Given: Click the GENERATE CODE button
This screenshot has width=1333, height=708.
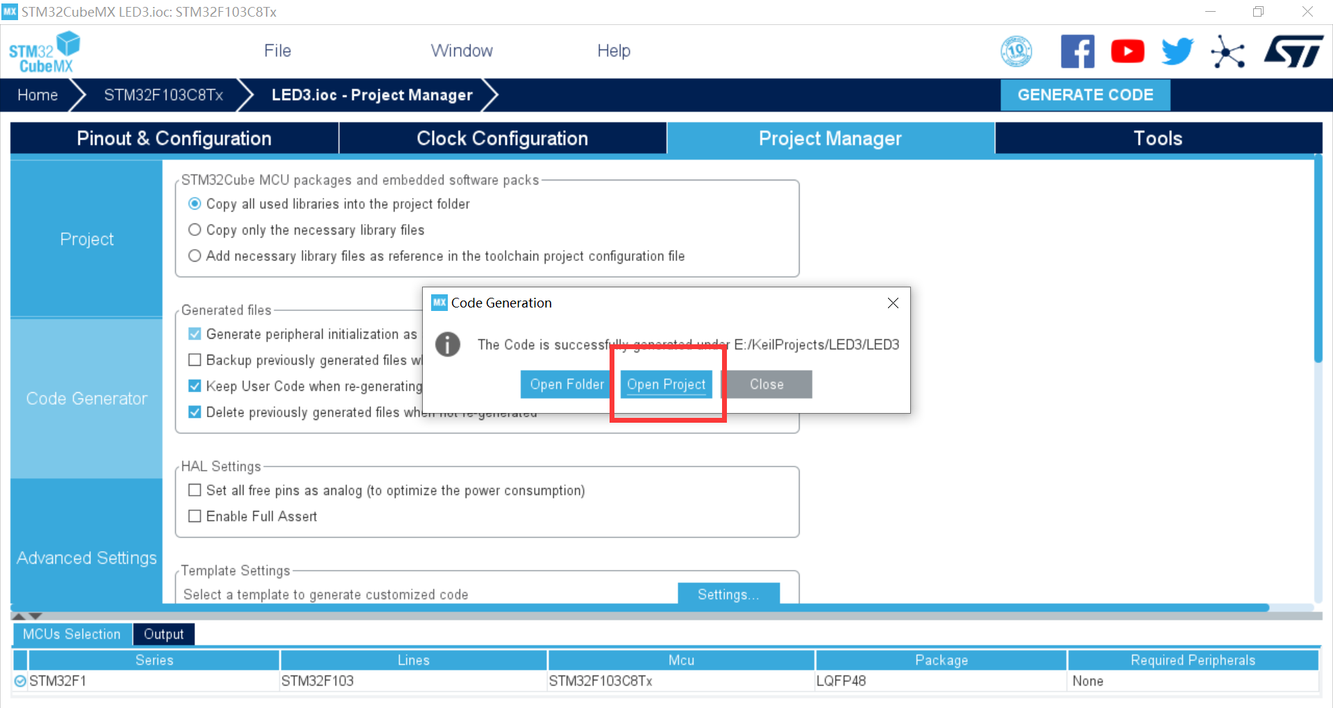Looking at the screenshot, I should coord(1085,95).
